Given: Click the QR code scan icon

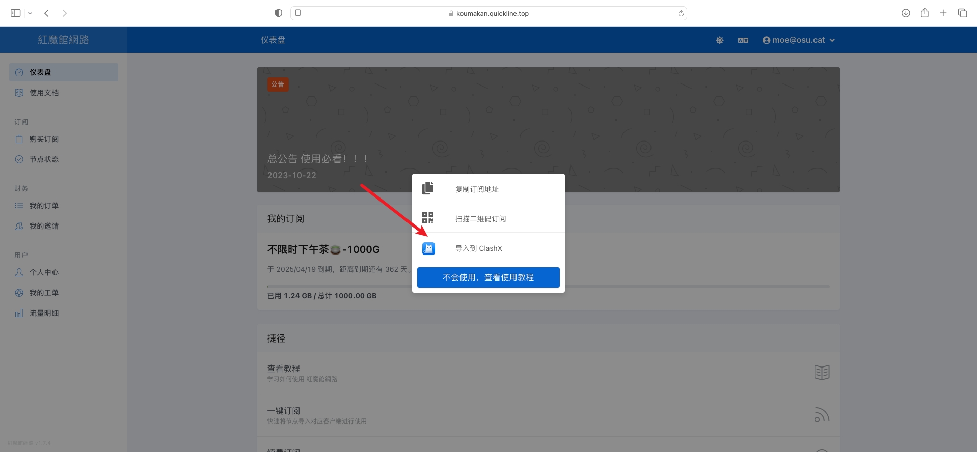Looking at the screenshot, I should [x=428, y=218].
